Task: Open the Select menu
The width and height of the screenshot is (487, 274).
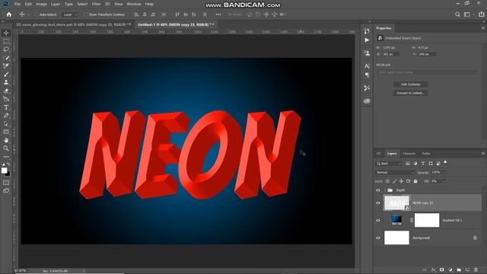Action: [x=82, y=4]
